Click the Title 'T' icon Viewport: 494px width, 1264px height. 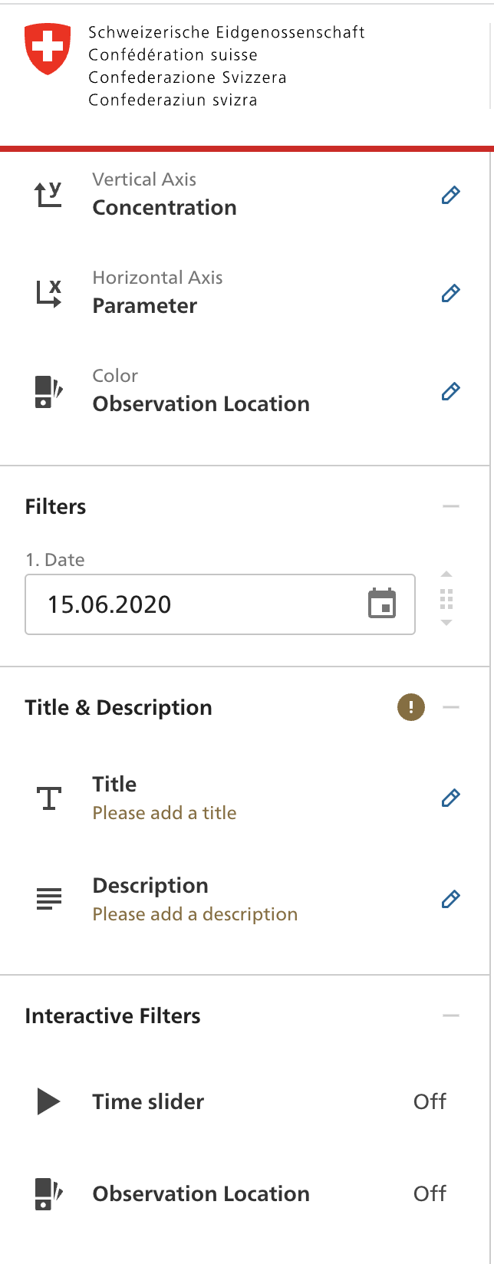click(x=48, y=798)
